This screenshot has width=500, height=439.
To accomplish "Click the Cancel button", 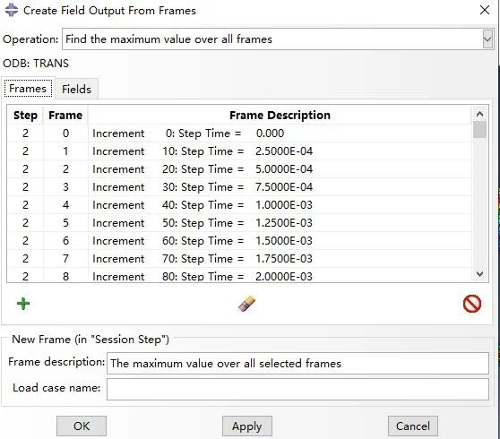I will coord(413,426).
